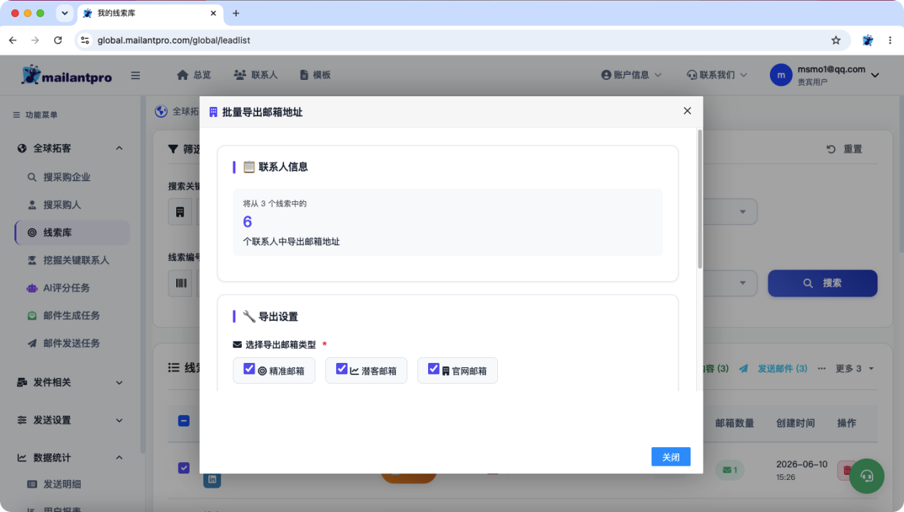Screen dimensions: 904x512
Task: Open the tab search chevron button
Action: pos(65,13)
